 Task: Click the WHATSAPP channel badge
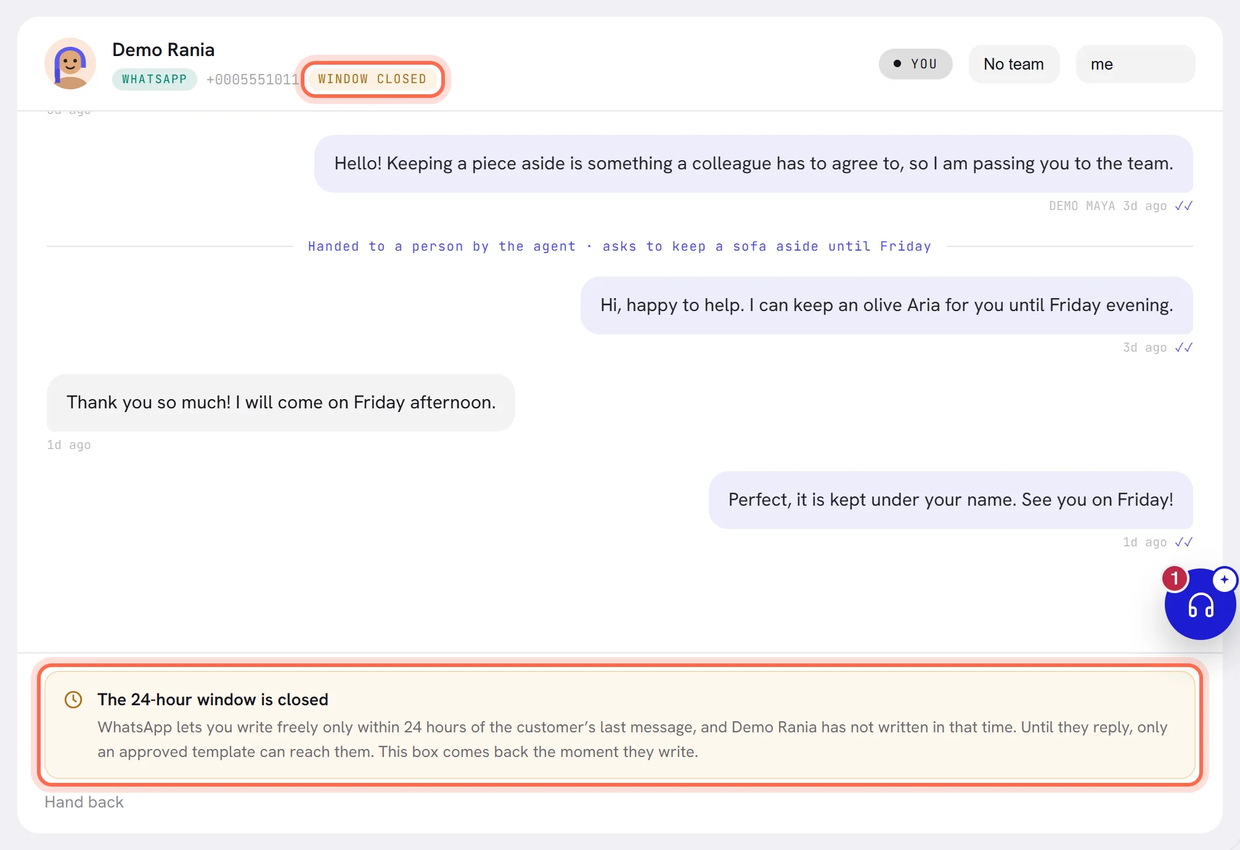[x=154, y=79]
